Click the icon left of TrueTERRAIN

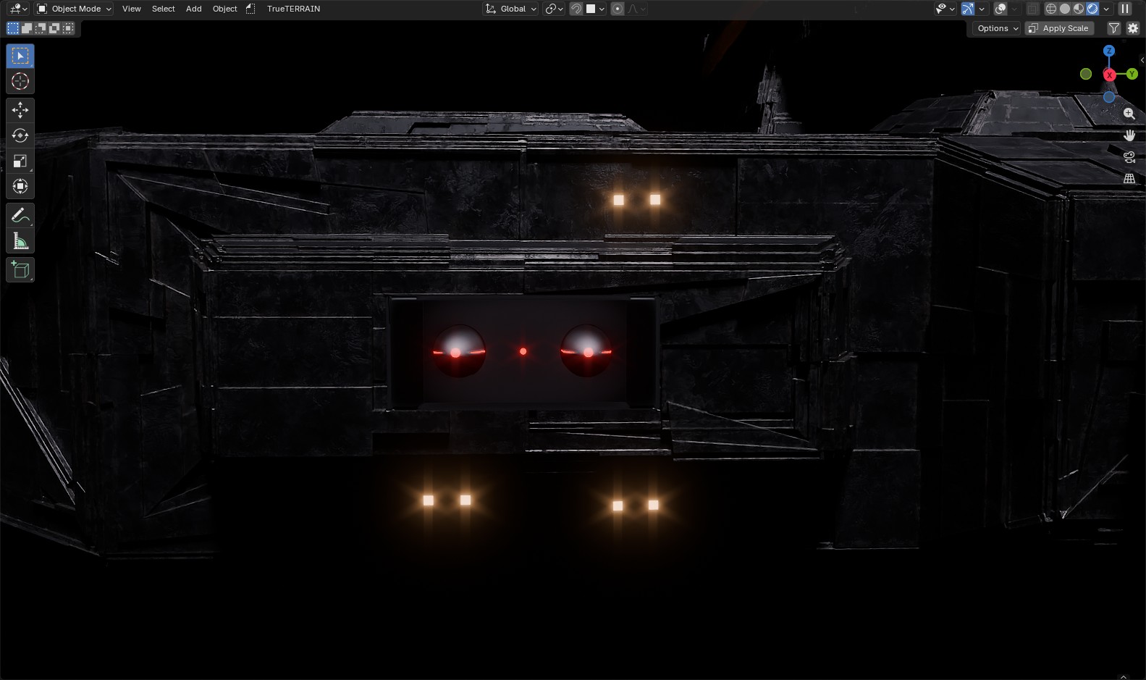click(250, 9)
